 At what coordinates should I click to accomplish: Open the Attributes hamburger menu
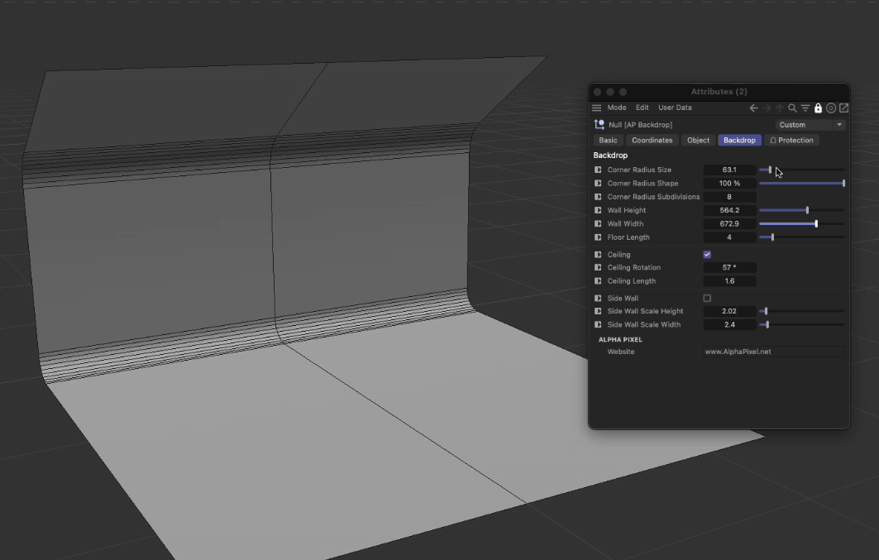pos(596,108)
